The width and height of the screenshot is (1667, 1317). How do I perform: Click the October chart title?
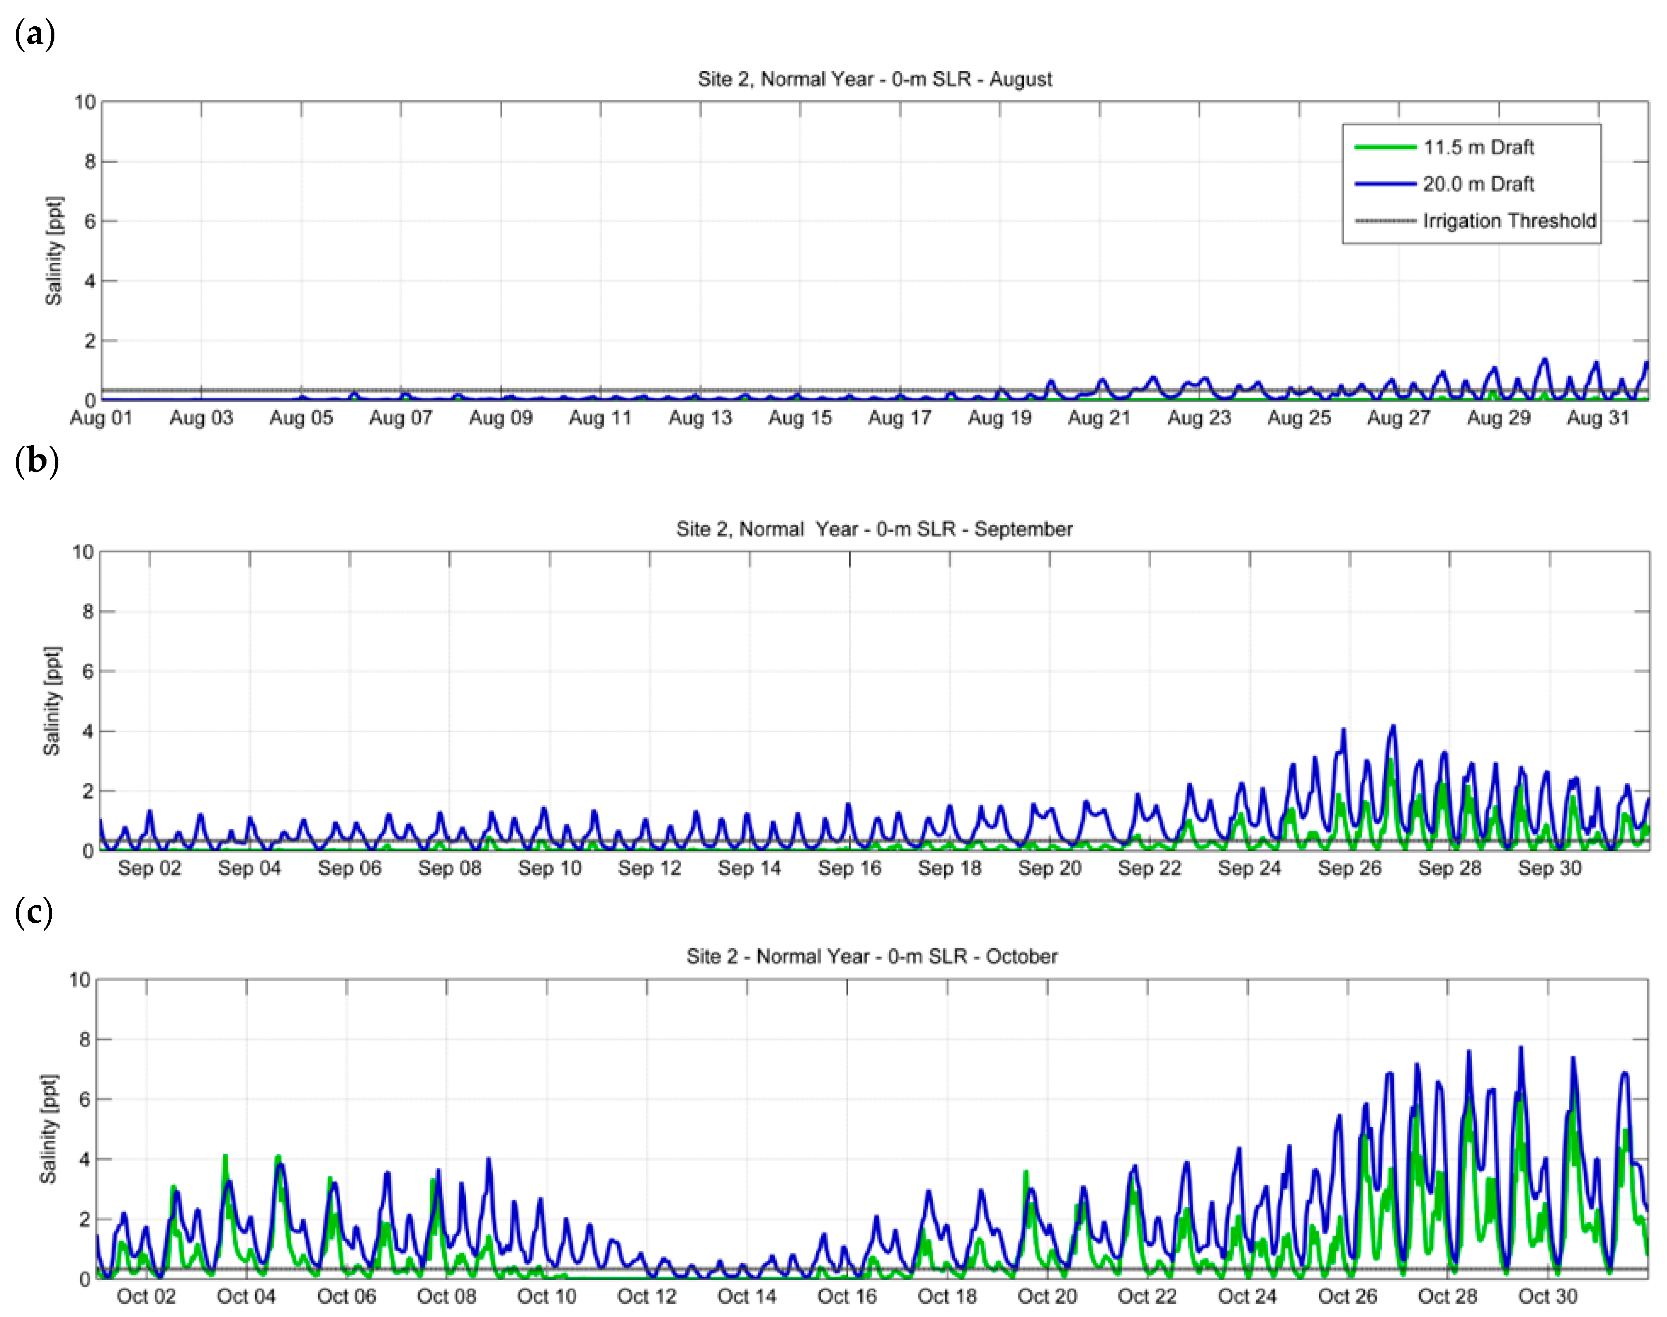point(871,956)
